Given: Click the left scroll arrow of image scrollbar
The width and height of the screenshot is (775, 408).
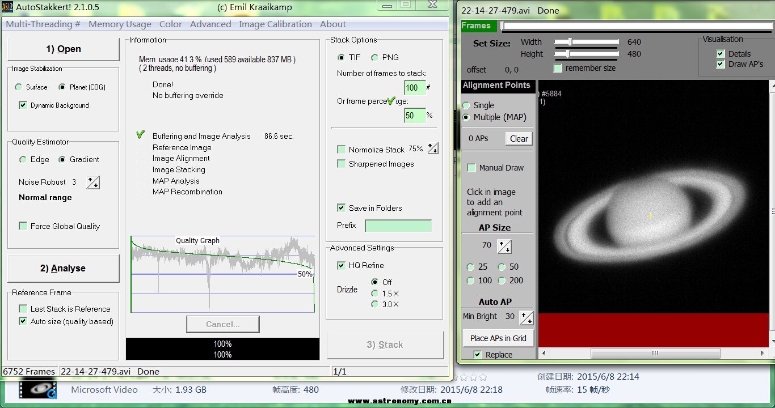Looking at the screenshot, I should click(x=544, y=353).
